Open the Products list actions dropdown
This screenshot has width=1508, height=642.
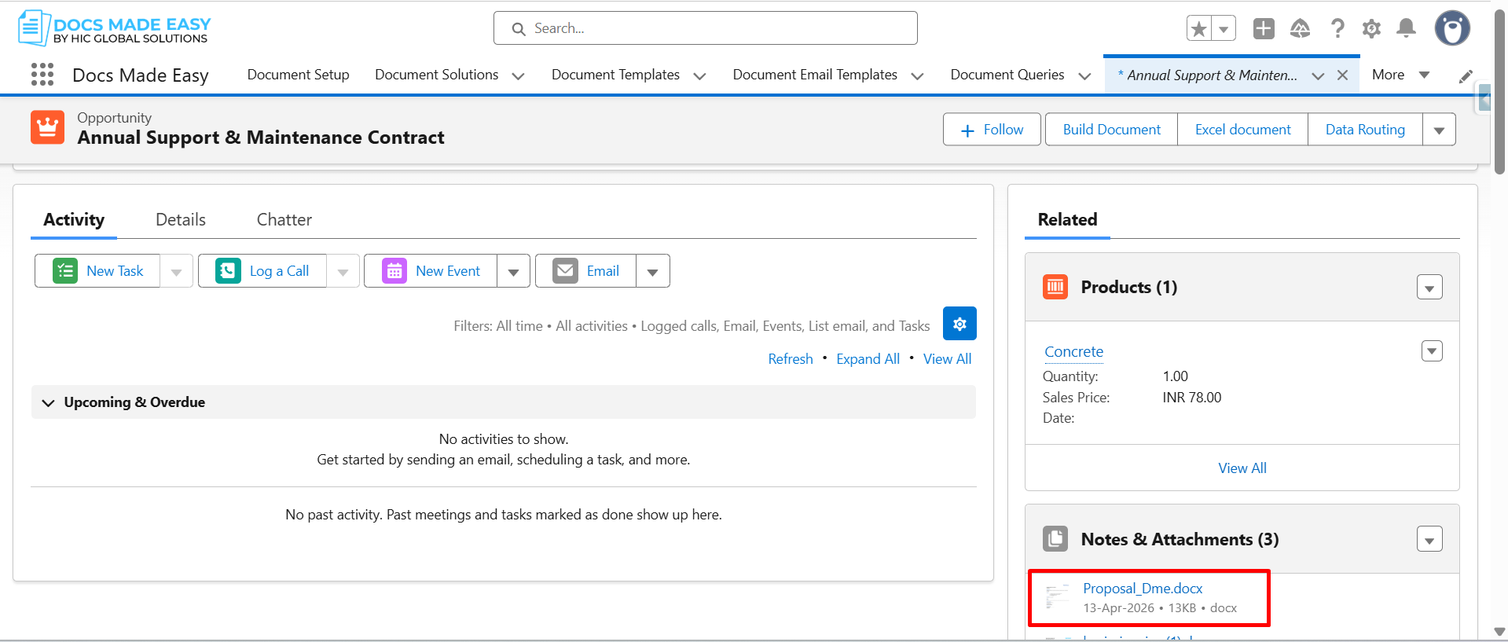coord(1429,288)
